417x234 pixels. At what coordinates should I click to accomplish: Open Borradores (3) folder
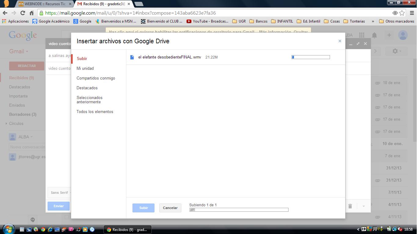click(23, 114)
